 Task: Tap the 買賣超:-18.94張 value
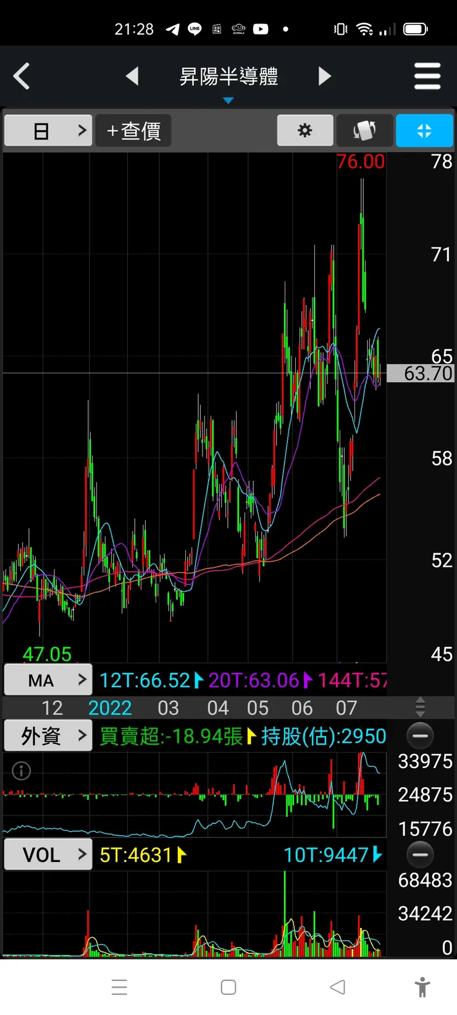click(171, 736)
